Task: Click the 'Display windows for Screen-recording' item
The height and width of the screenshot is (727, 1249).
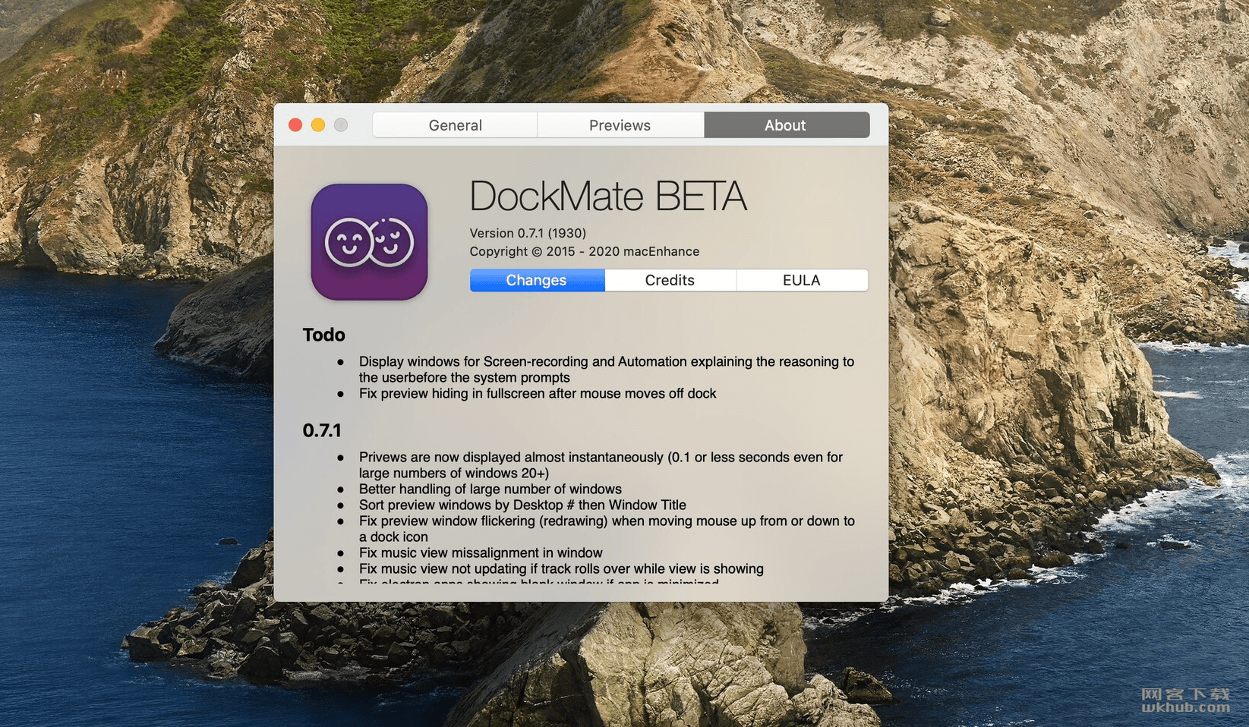Action: tap(607, 370)
